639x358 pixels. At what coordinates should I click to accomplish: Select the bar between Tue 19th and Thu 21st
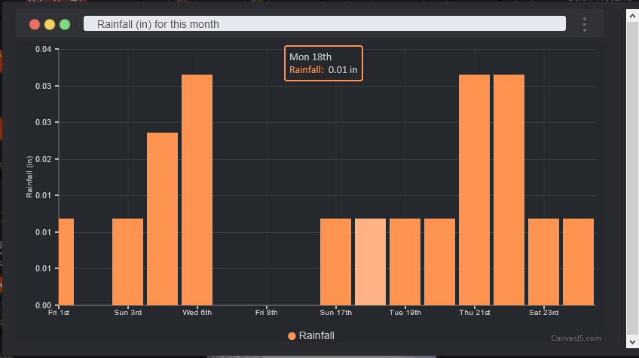pyautogui.click(x=439, y=262)
